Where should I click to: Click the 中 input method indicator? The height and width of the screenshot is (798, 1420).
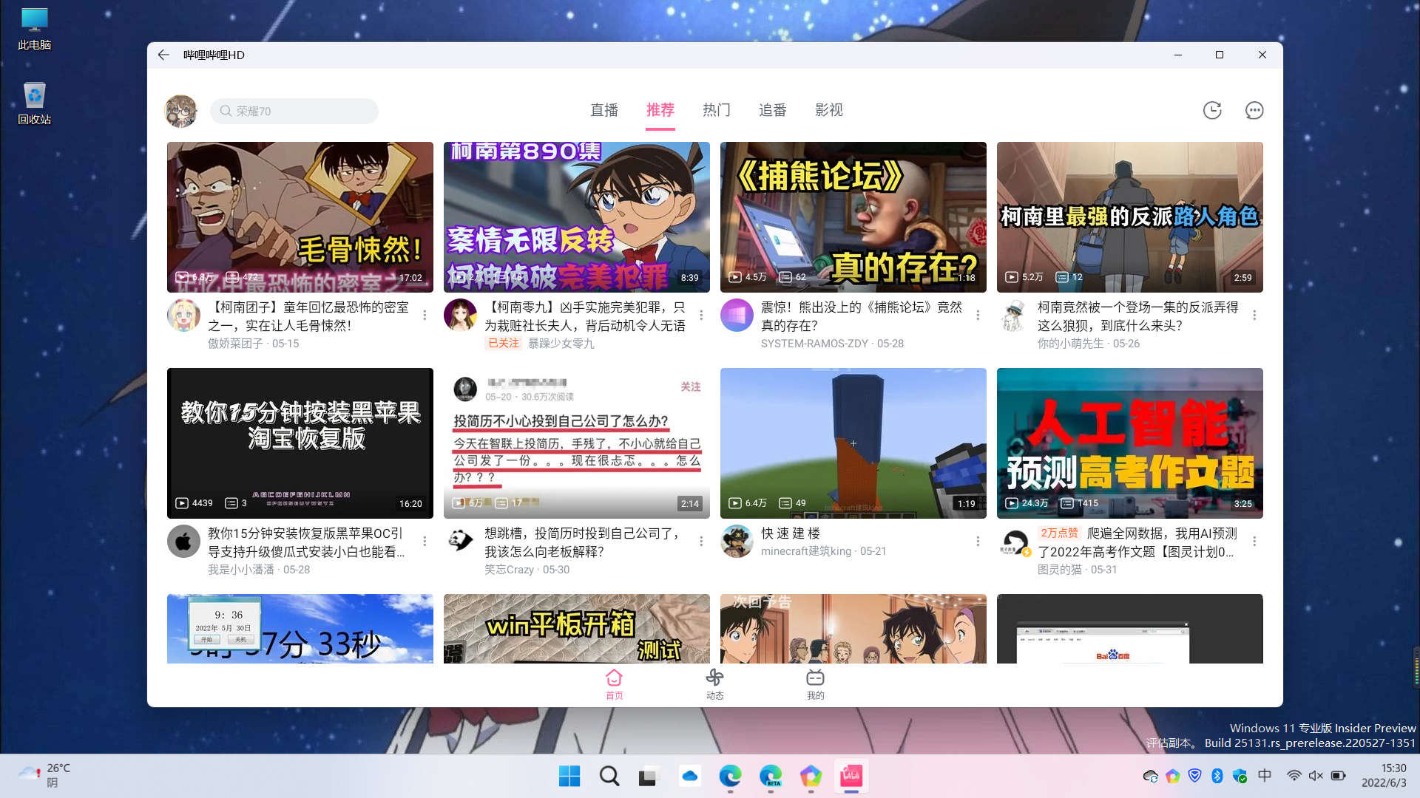[x=1265, y=775]
